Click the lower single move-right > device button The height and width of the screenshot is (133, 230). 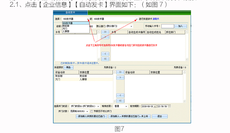pos(120,78)
